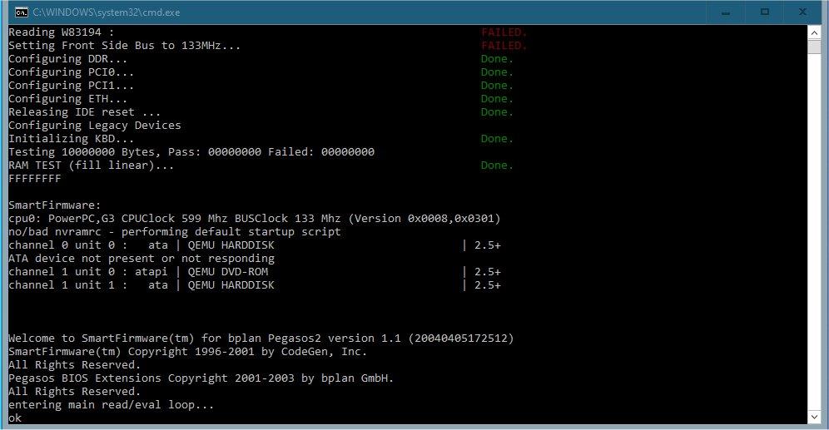Click Done status for RAM TEST
The image size is (829, 430).
click(x=497, y=166)
